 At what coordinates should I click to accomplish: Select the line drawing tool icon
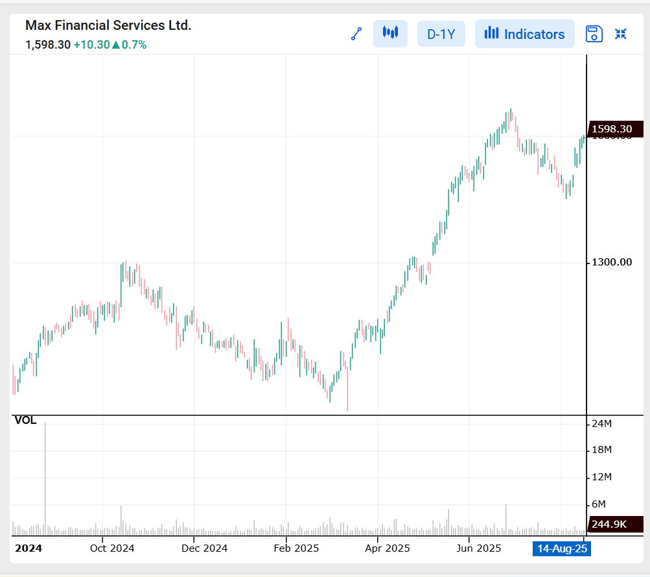[356, 34]
